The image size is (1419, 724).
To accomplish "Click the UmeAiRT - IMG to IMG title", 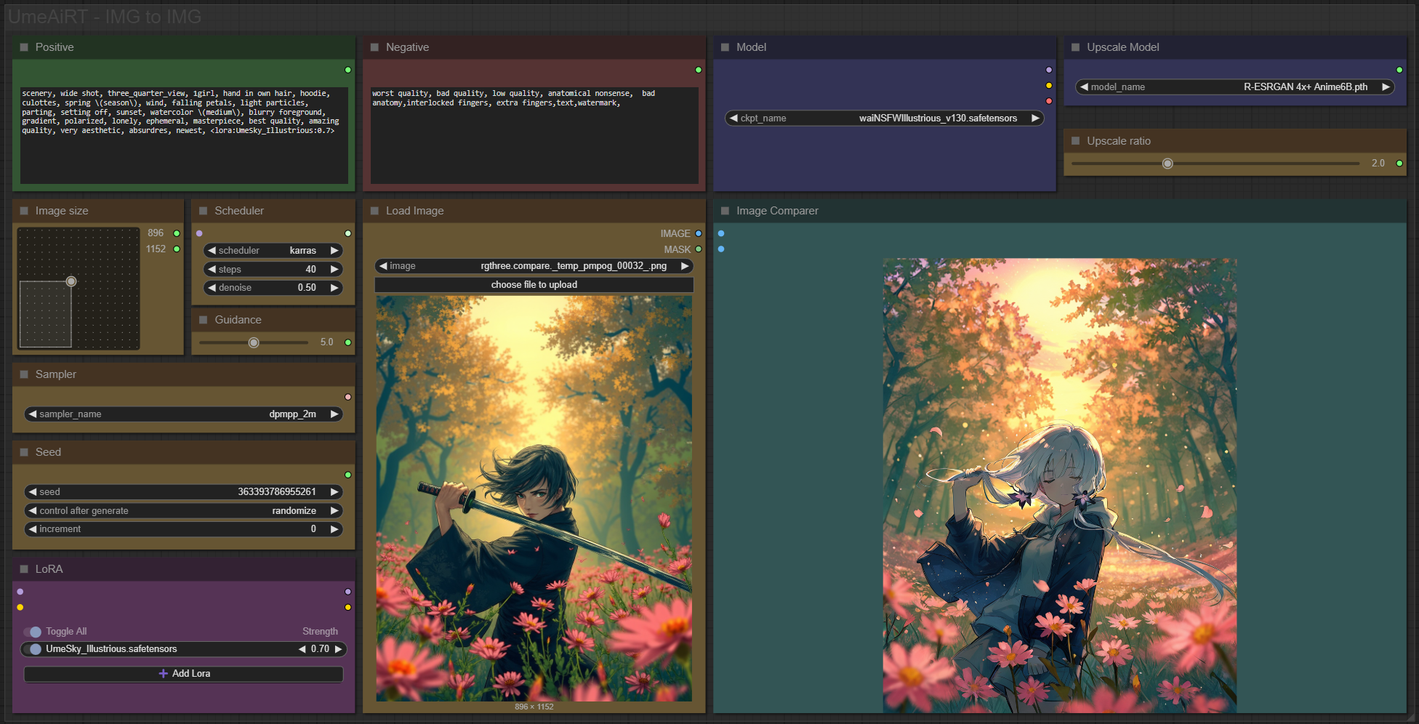I will 105,17.
